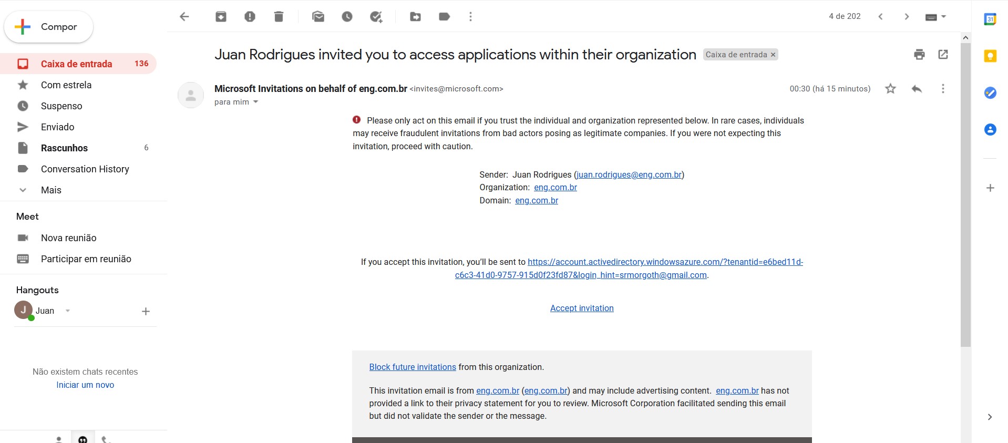Open the 'has not provided' eng.com.br link
Image resolution: width=1008 pixels, height=443 pixels.
click(737, 390)
